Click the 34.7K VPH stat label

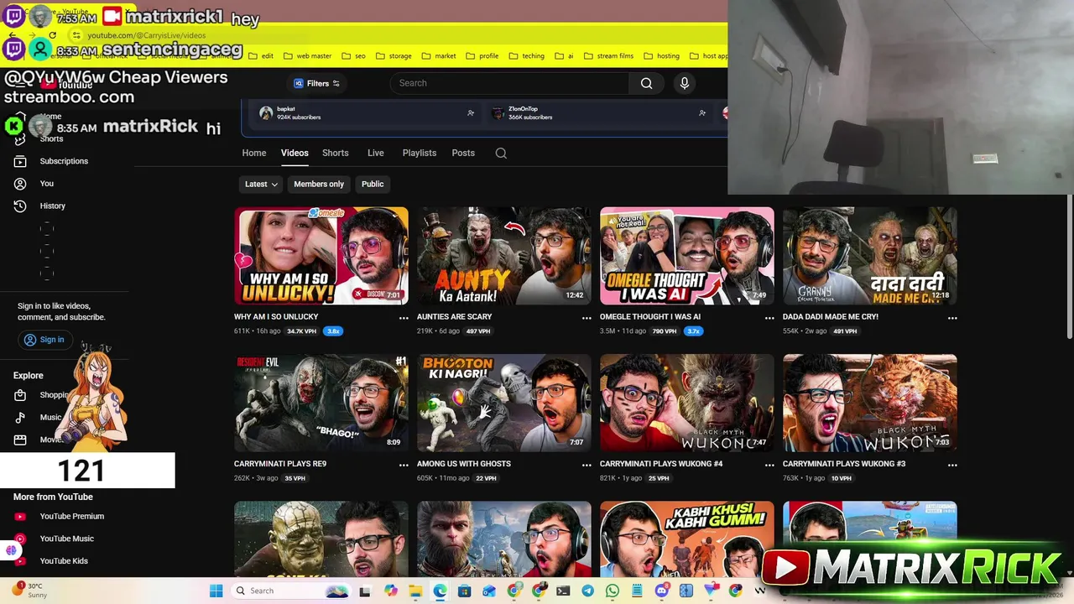click(302, 331)
